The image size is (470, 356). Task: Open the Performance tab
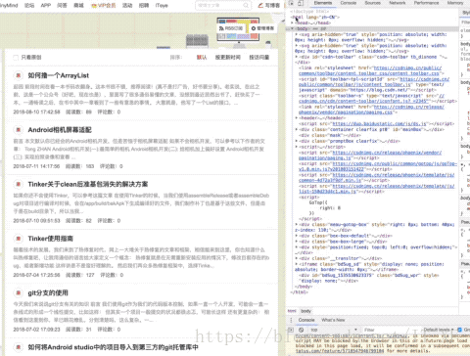tap(426, 3)
